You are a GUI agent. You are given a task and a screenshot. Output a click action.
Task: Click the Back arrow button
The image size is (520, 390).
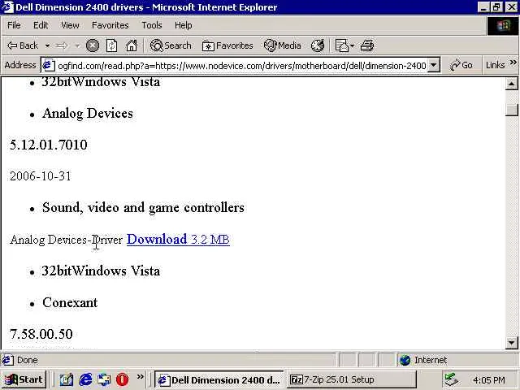click(x=23, y=45)
